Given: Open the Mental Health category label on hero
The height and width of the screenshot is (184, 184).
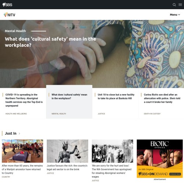Looking at the screenshot, I should pyautogui.click(x=15, y=31).
